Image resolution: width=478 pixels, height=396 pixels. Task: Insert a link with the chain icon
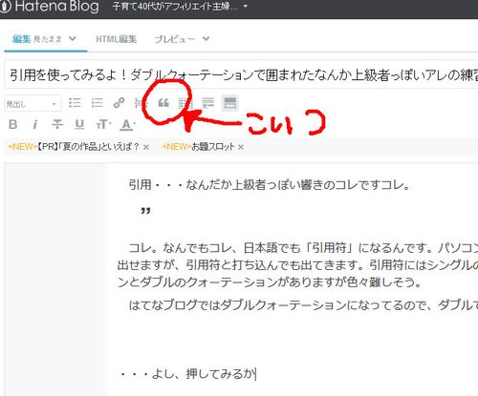(119, 103)
